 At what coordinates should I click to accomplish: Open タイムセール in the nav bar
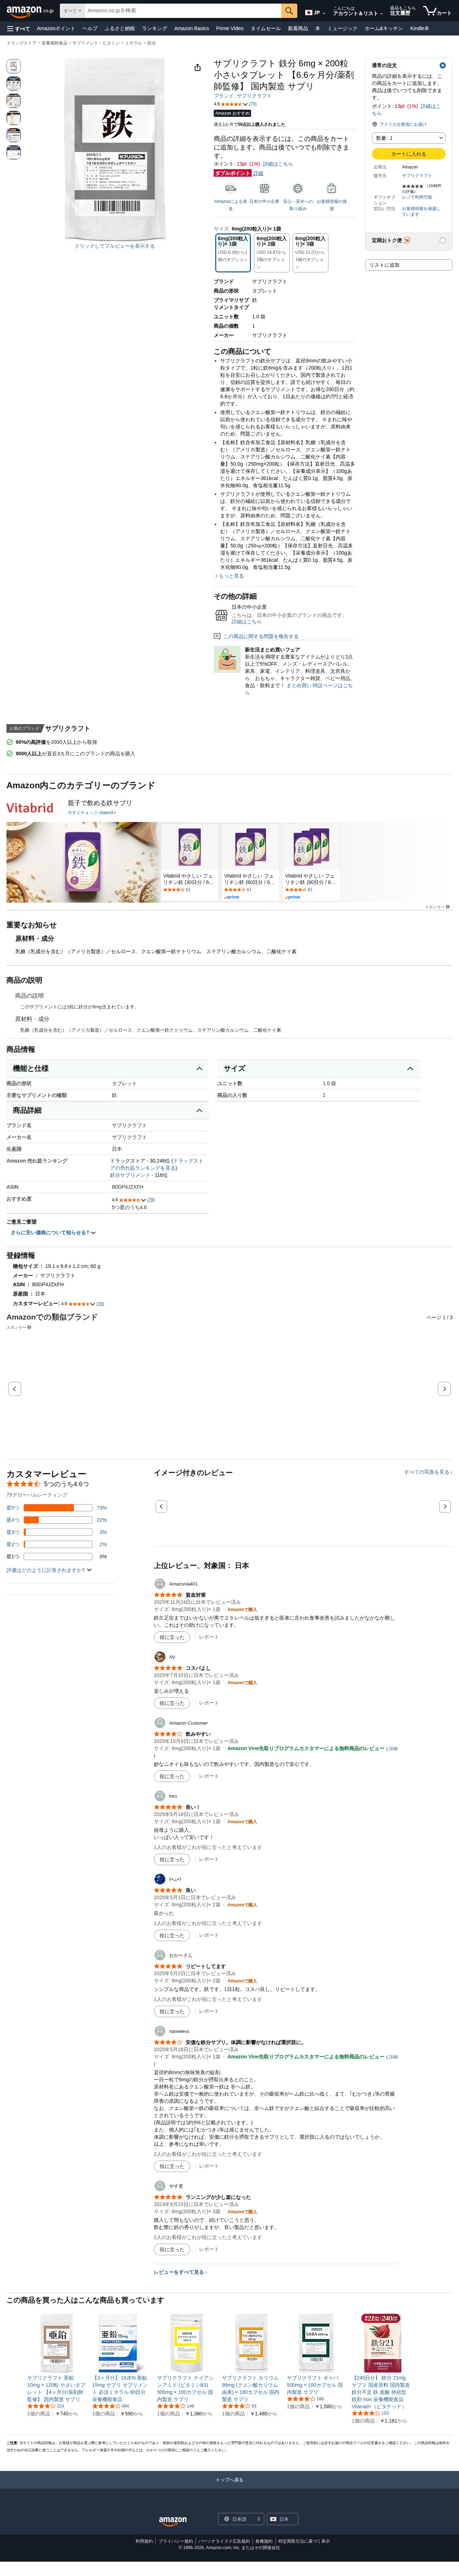pos(266,29)
